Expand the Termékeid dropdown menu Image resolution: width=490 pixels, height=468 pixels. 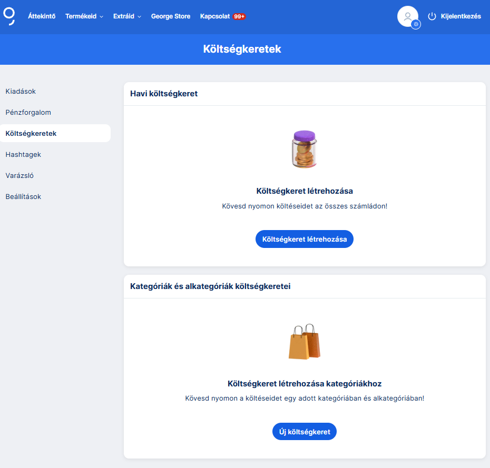click(x=84, y=16)
